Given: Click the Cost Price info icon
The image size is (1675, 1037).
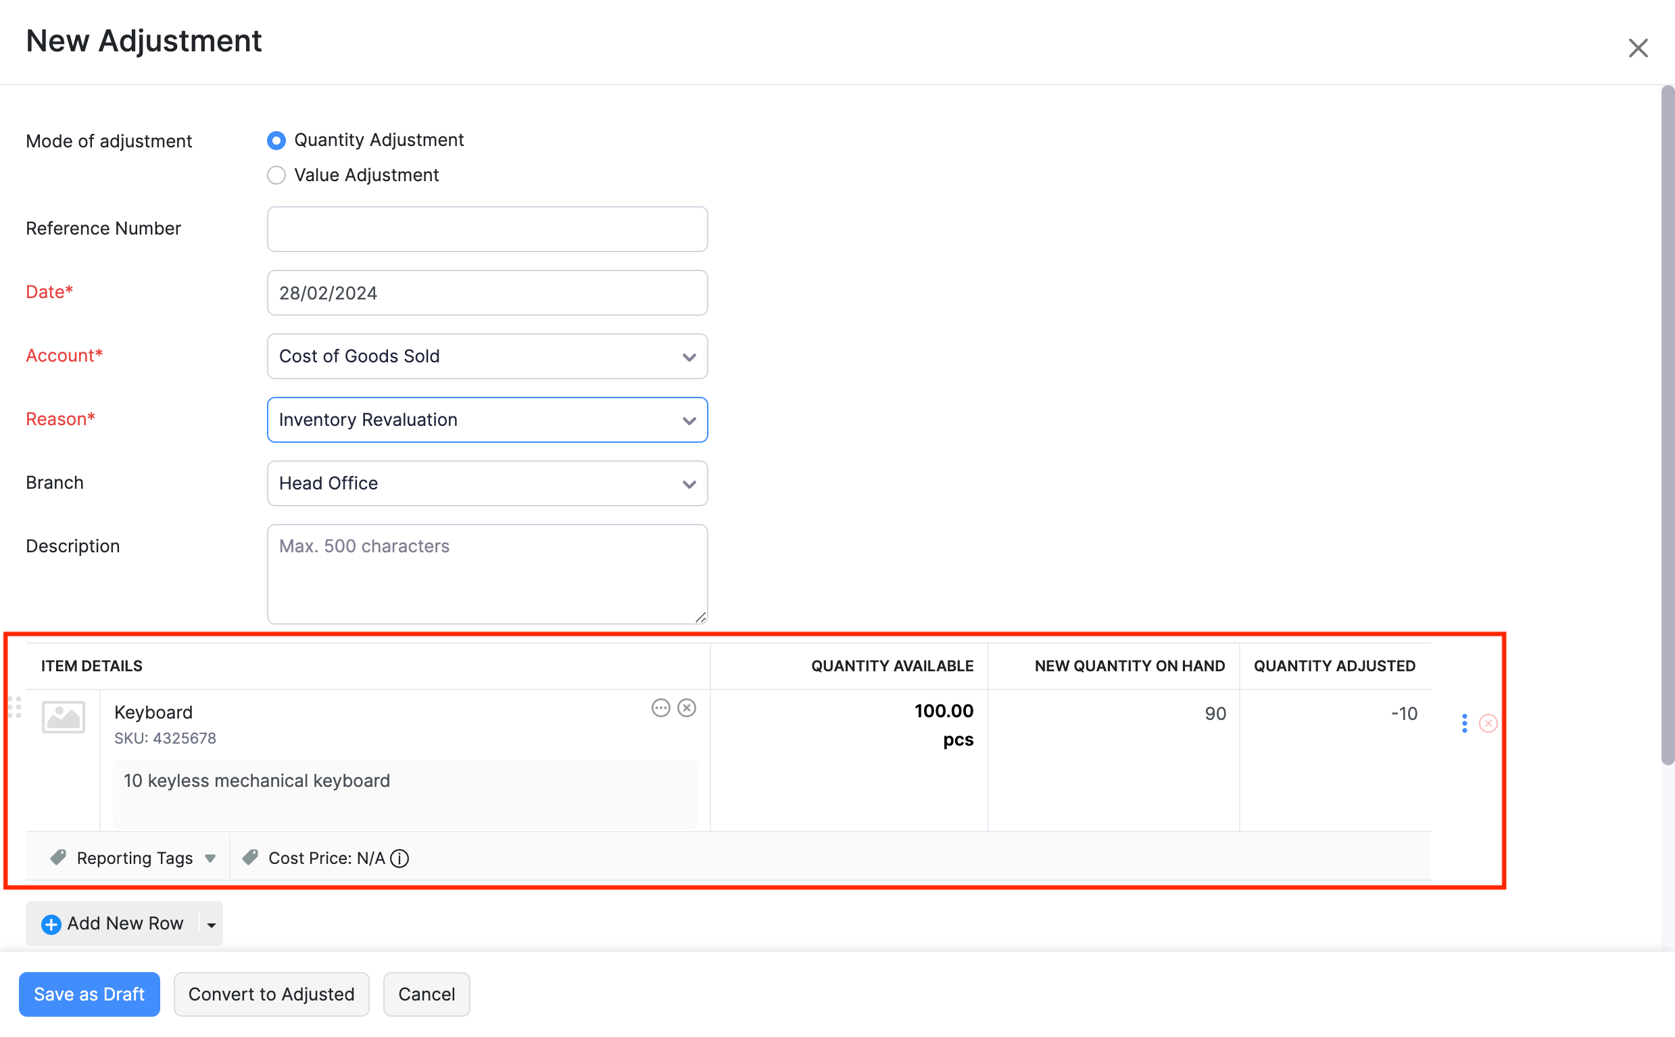Looking at the screenshot, I should [x=399, y=858].
